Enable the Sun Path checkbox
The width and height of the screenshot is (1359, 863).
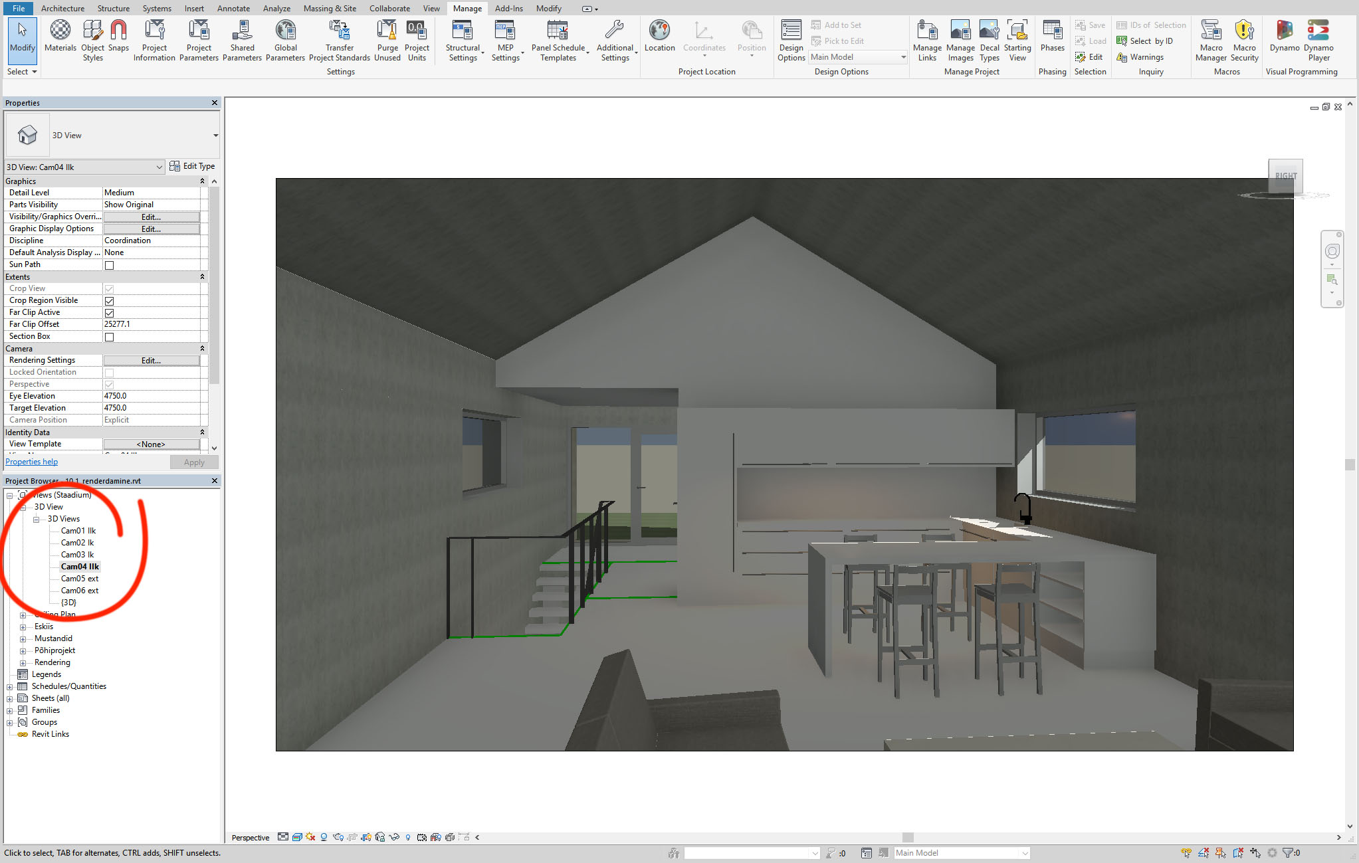click(110, 265)
